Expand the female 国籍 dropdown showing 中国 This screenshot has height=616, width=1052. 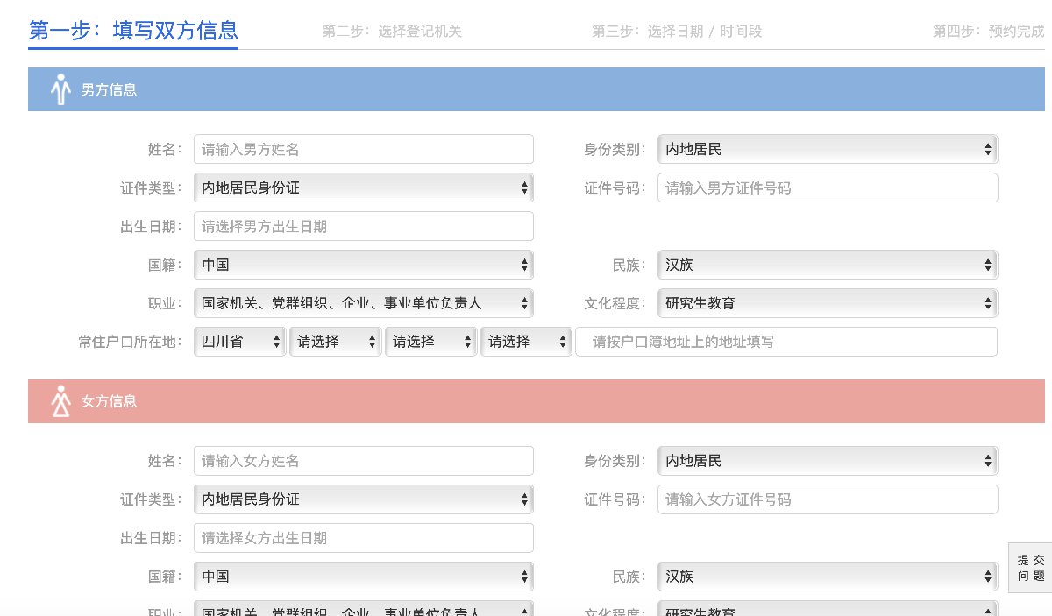[x=363, y=576]
